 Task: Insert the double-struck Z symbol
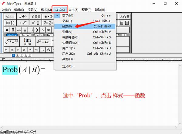click(7, 50)
